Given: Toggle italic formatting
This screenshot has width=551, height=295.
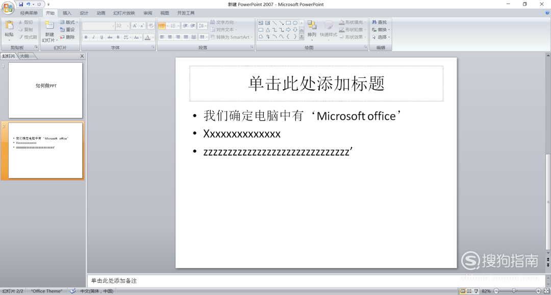Looking at the screenshot, I should pos(93,37).
